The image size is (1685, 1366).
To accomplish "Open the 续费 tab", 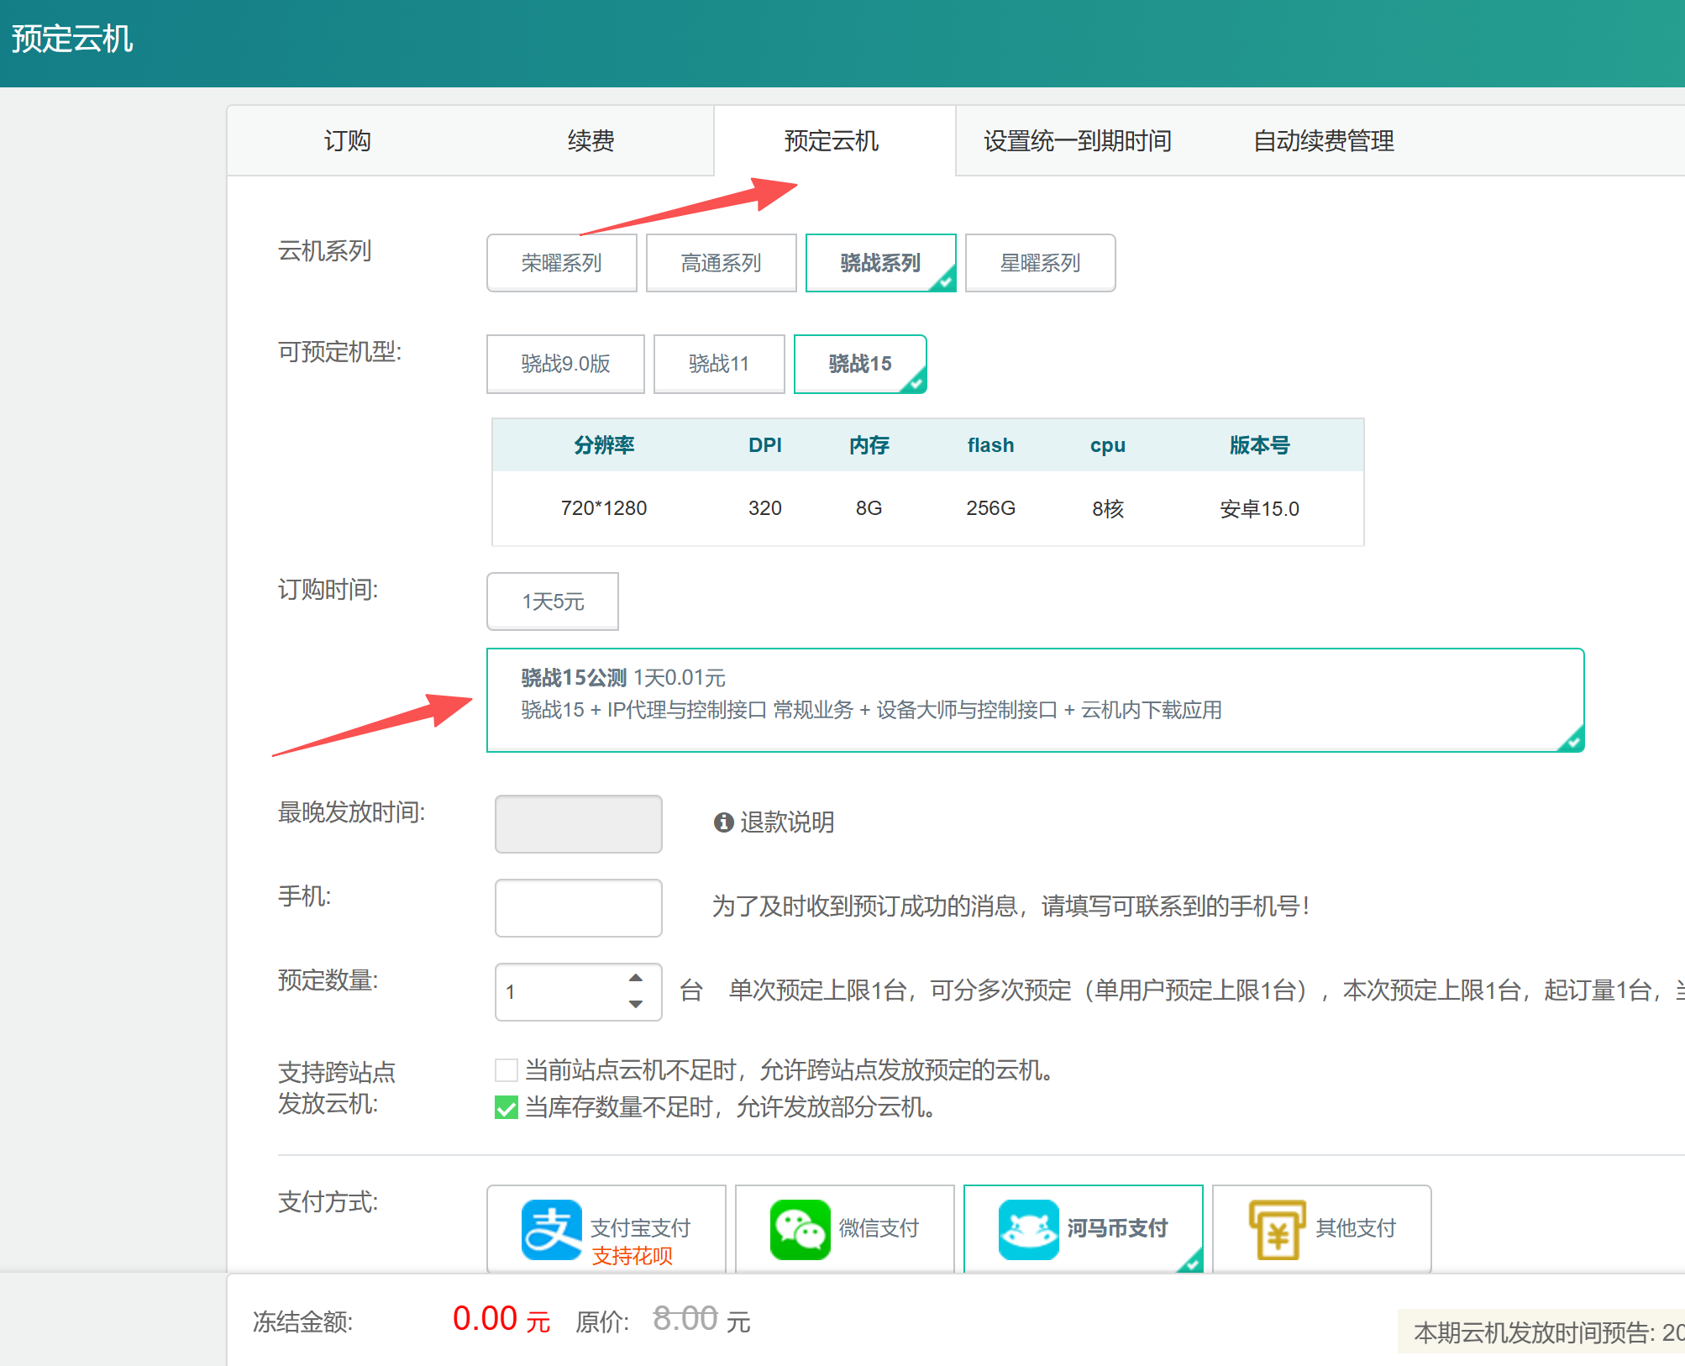I will tap(591, 140).
